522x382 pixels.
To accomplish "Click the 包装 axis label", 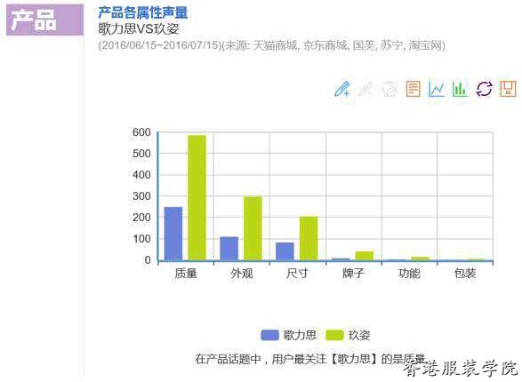I will click(465, 274).
